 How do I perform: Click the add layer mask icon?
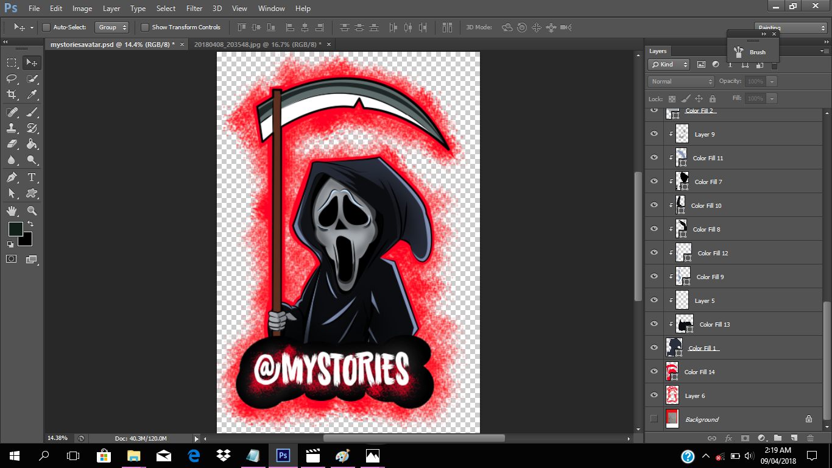tap(745, 438)
